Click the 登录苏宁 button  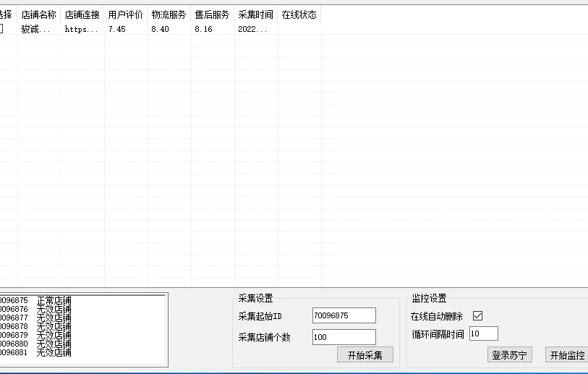[510, 355]
